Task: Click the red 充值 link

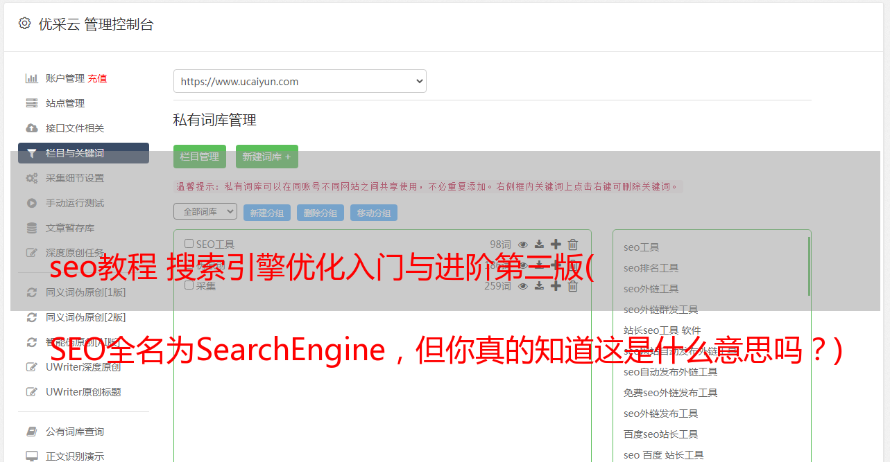Action: pyautogui.click(x=97, y=78)
